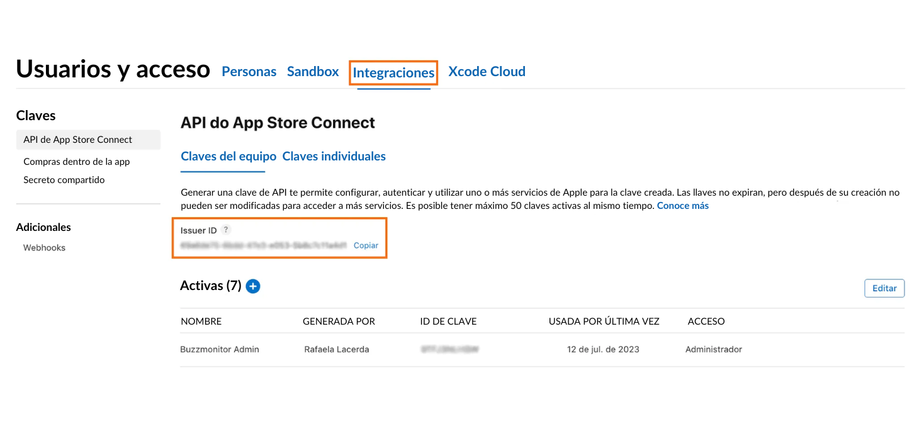Select the Buzzmonitor Admin key row
This screenshot has width=919, height=436.
(220, 349)
